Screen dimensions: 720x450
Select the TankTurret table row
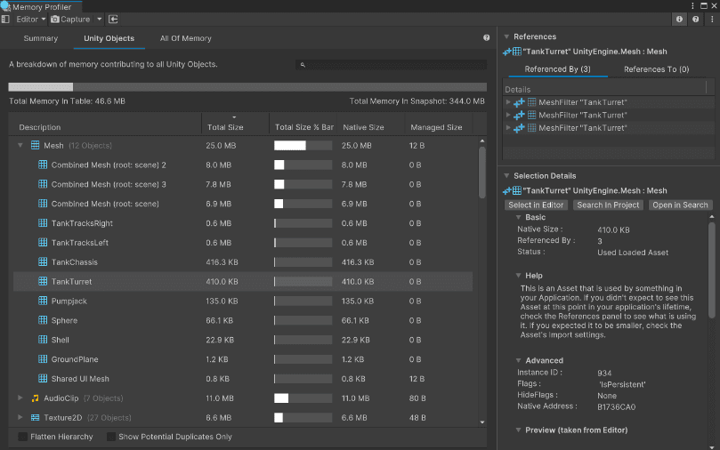point(243,281)
